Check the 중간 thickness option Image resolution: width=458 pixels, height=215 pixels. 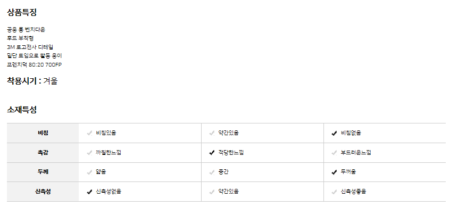(212, 172)
